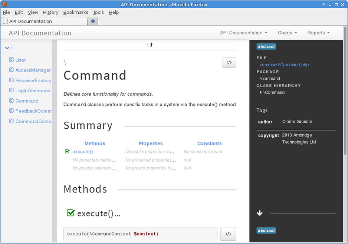The height and width of the screenshot is (244, 348).
Task: Open the Tools menu
Action: tap(98, 12)
